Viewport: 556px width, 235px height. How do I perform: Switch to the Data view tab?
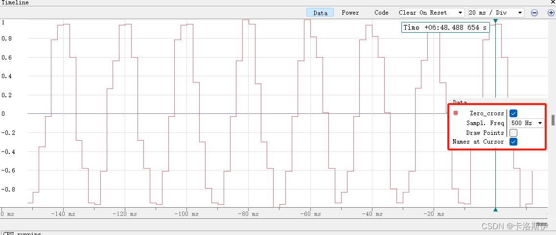pyautogui.click(x=320, y=13)
